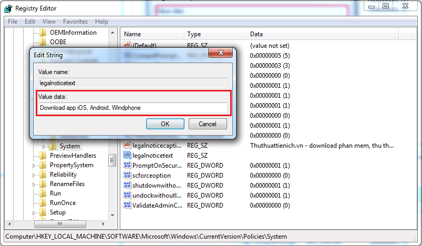Click the legalnoticetext string value icon

coord(127,156)
